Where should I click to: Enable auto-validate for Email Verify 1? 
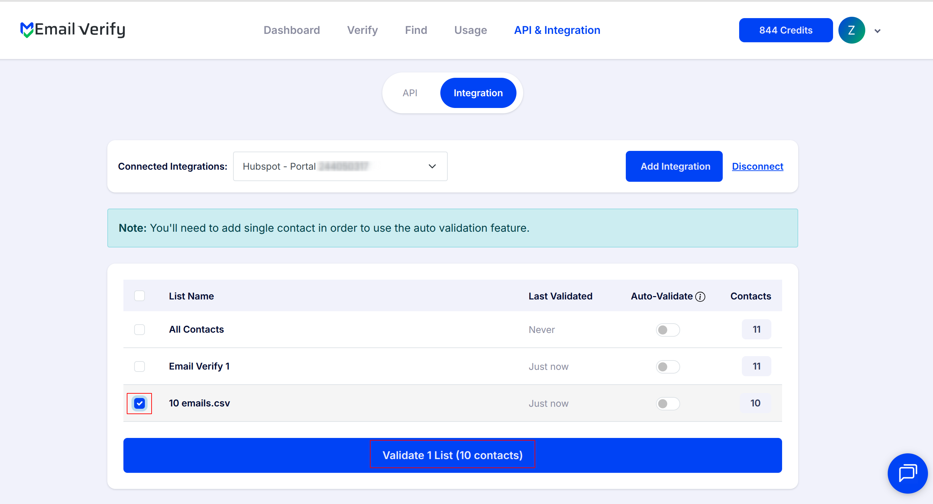tap(667, 367)
